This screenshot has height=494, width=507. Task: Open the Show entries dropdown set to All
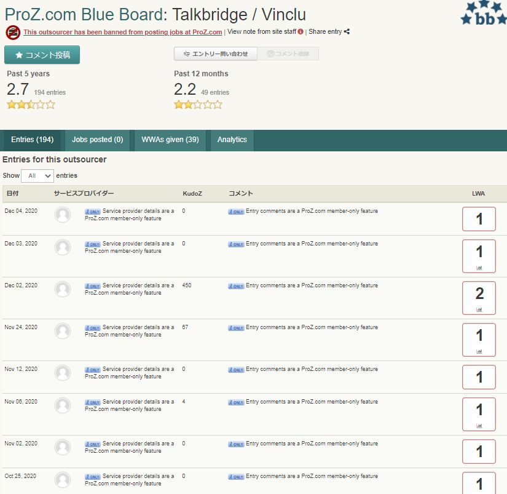37,176
